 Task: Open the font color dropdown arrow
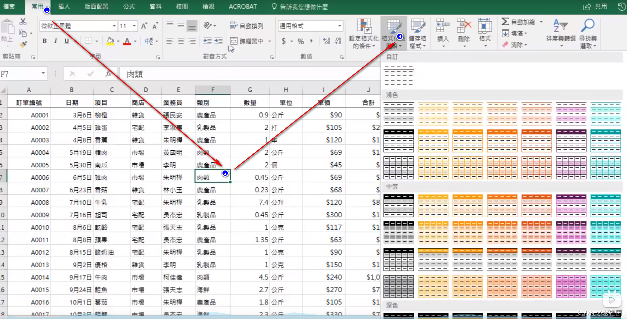(x=135, y=41)
